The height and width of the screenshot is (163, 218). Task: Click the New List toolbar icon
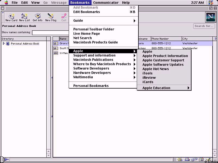25,17
